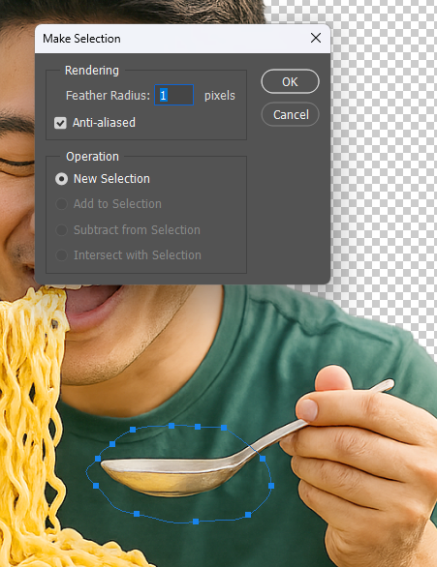Close the Make Selection dialog with X
Viewport: 437px width, 567px height.
316,38
